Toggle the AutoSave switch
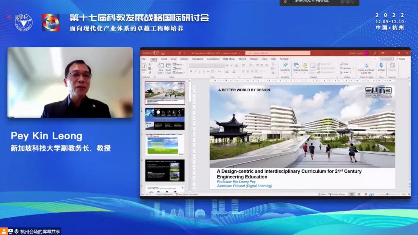The height and width of the screenshot is (235, 418). tap(156, 53)
